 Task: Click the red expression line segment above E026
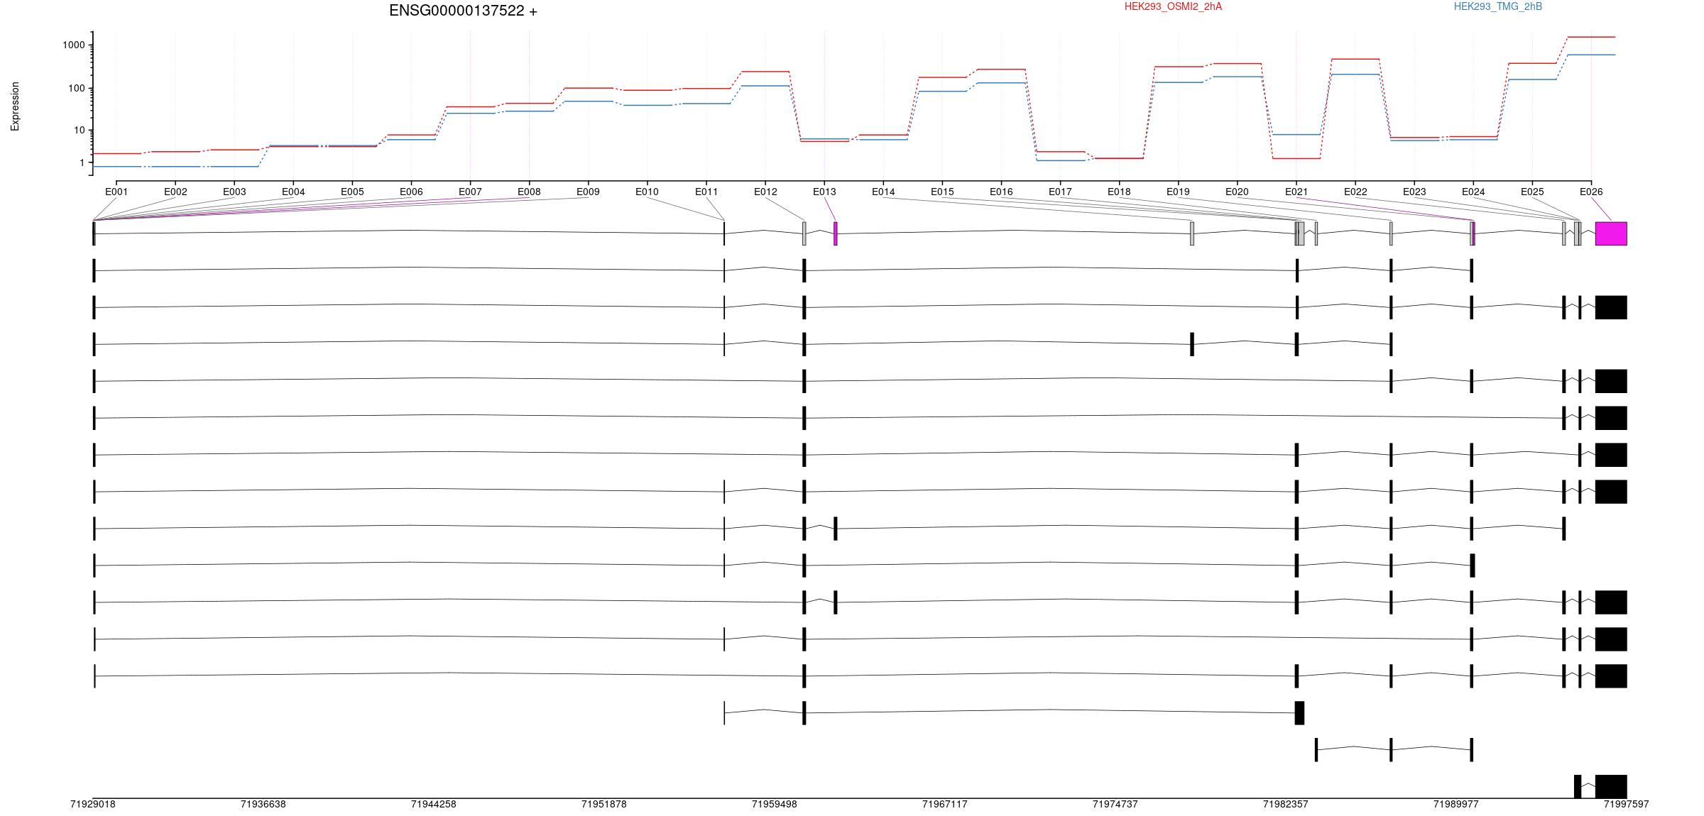(1591, 37)
